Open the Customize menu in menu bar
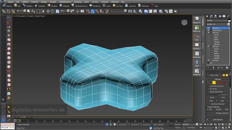This screenshot has height=130, width=232. [x=105, y=2]
